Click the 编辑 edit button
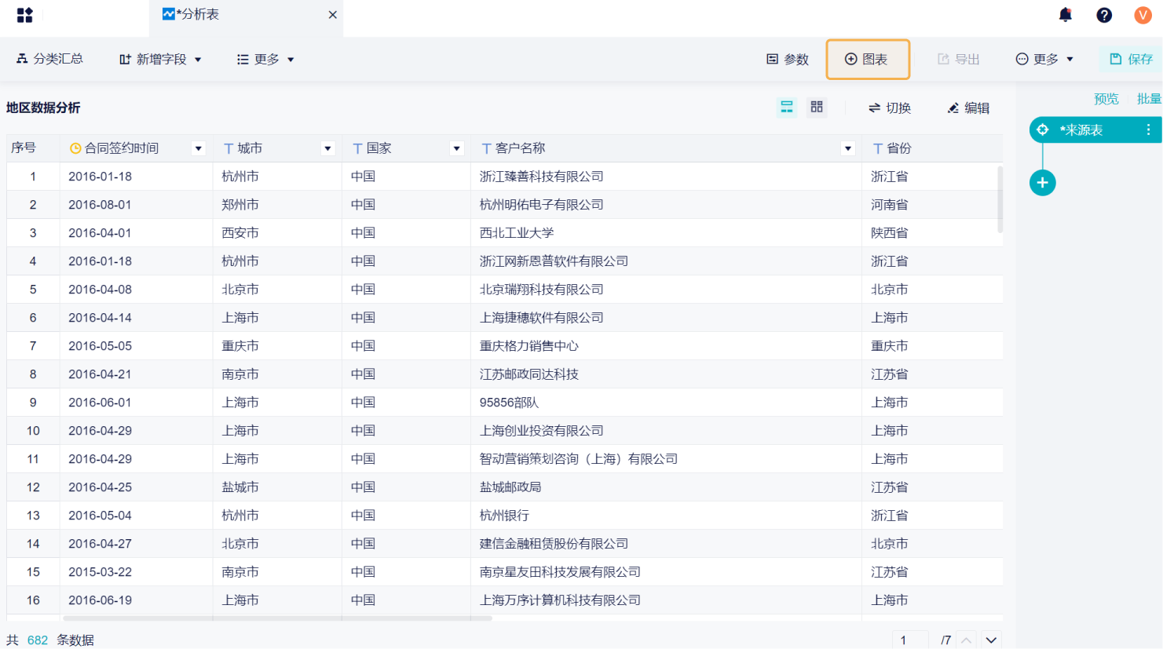 tap(968, 108)
